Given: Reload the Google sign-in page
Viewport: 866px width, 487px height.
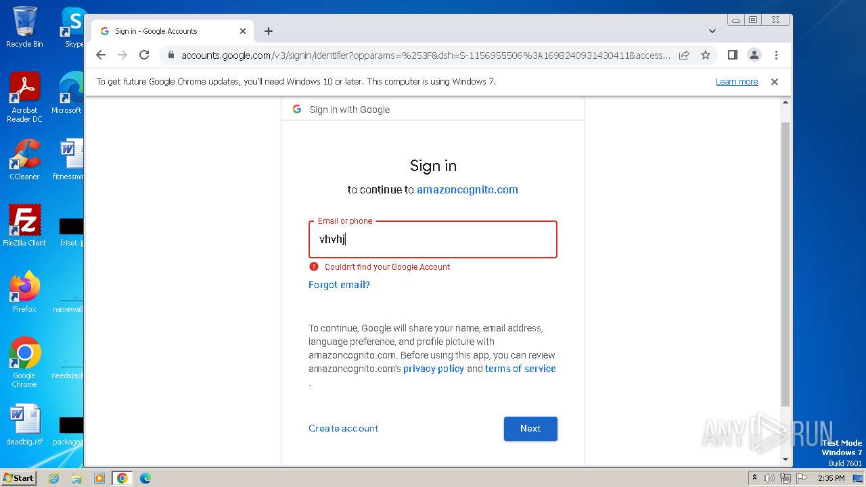Looking at the screenshot, I should pos(143,55).
